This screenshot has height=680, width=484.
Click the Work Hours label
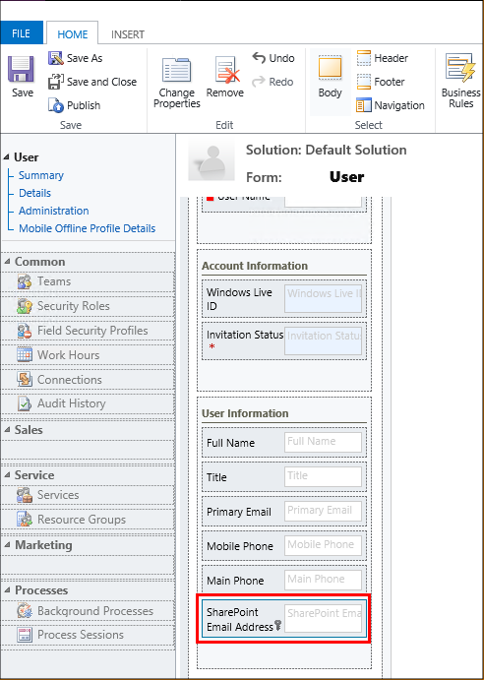point(68,355)
